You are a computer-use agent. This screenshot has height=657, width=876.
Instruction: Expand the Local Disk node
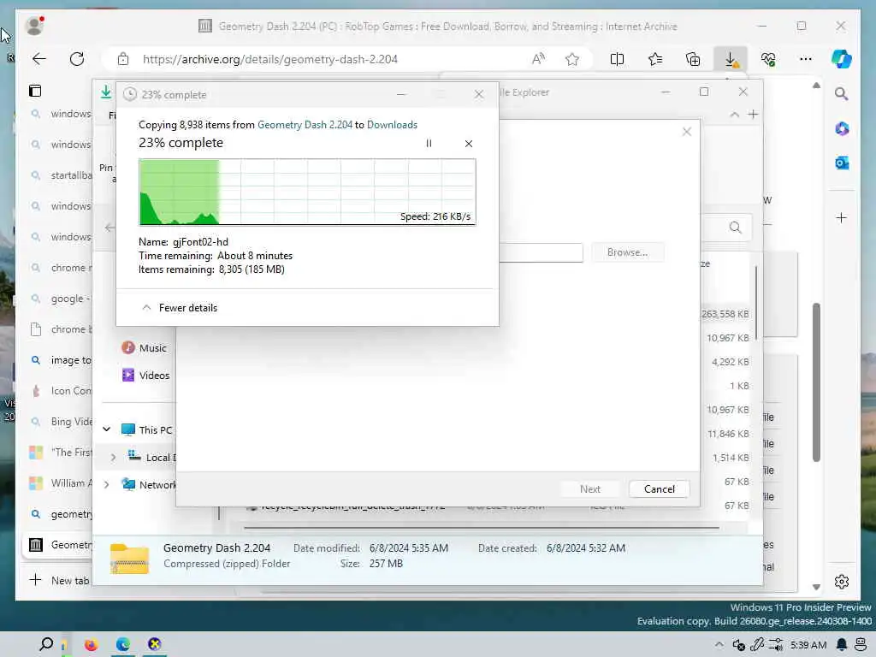click(x=114, y=458)
